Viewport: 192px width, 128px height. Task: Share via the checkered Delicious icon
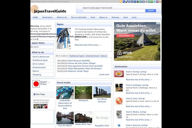pos(127,2)
